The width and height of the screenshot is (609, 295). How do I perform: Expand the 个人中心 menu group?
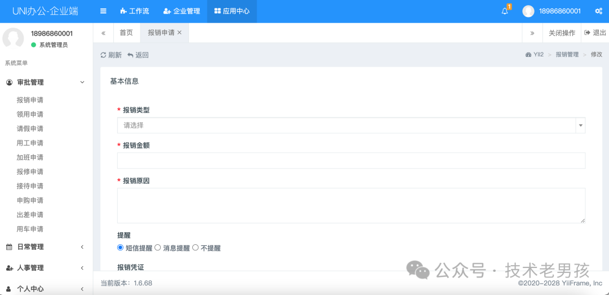[x=46, y=289]
